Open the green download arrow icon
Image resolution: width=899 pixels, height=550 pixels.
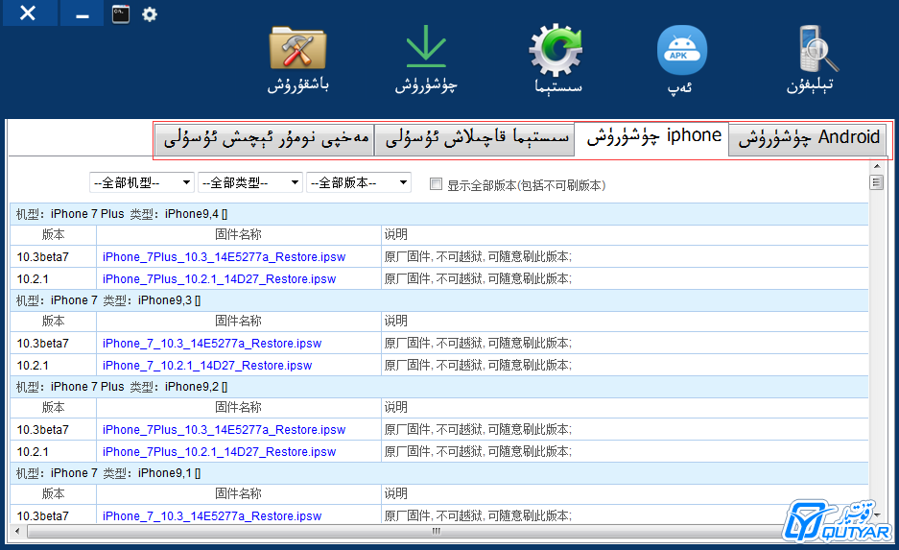coord(426,46)
